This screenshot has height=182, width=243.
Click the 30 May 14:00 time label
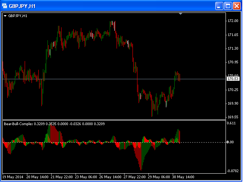click(184, 177)
